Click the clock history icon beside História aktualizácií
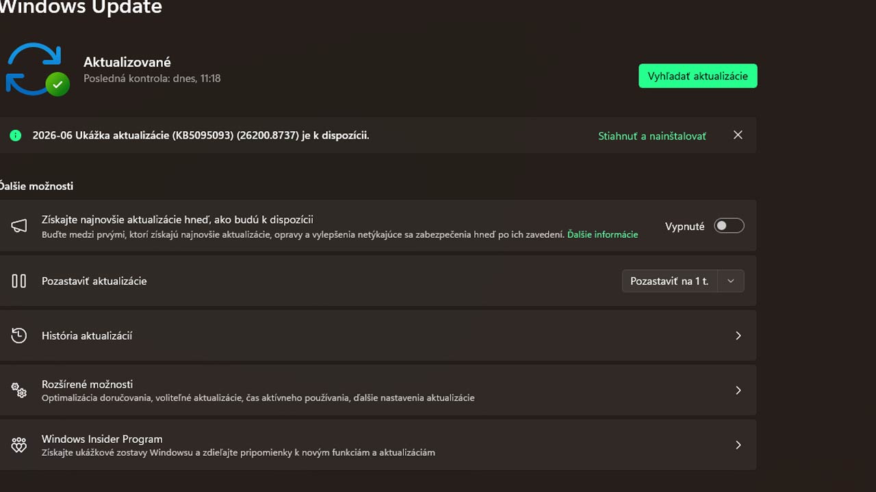 coord(19,336)
